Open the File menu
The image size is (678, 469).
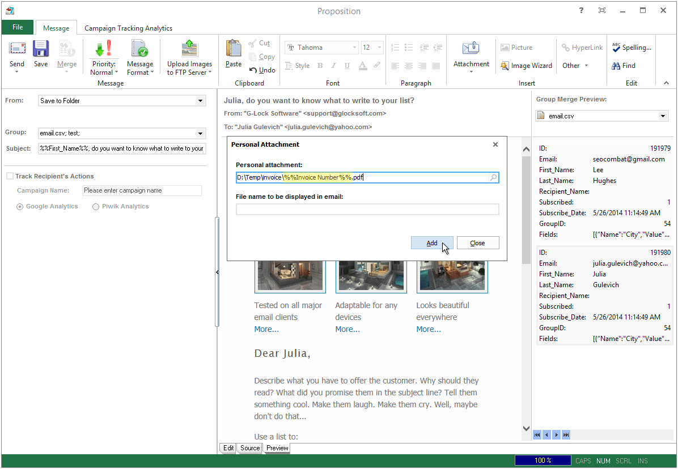(x=18, y=27)
